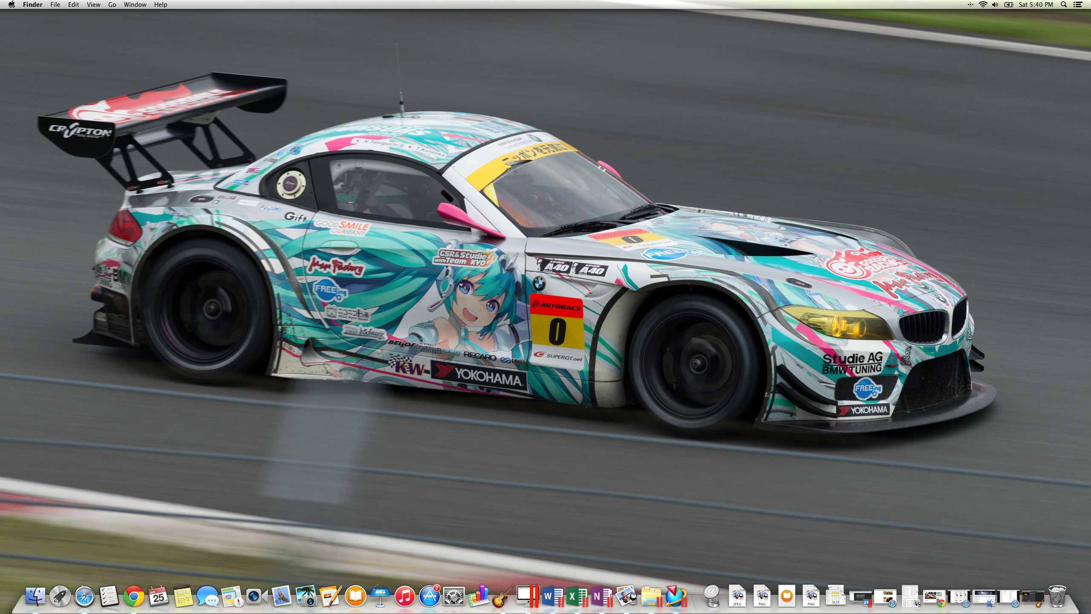Open Messages speech bubble icon
This screenshot has width=1091, height=614.
[208, 597]
